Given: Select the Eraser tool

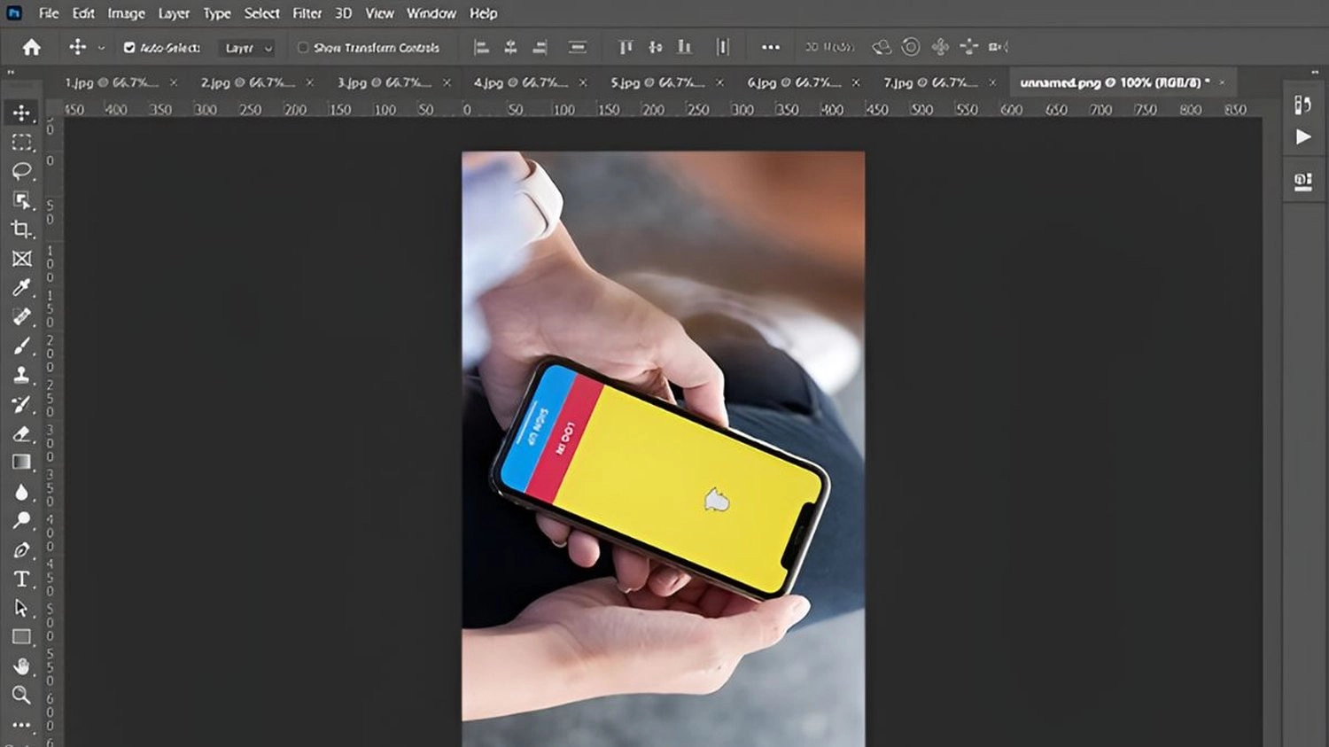Looking at the screenshot, I should click(22, 433).
